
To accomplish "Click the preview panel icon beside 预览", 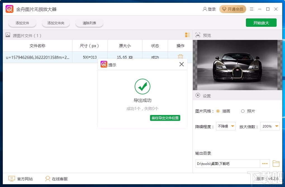I will 198,35.
